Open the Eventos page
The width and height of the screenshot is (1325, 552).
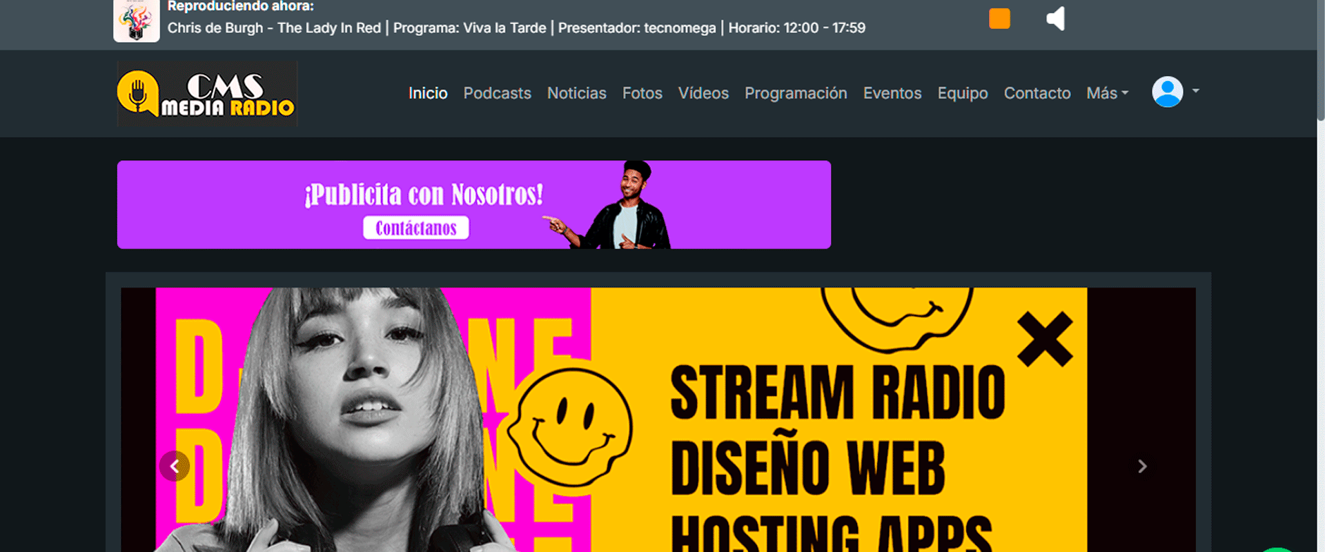pos(892,93)
